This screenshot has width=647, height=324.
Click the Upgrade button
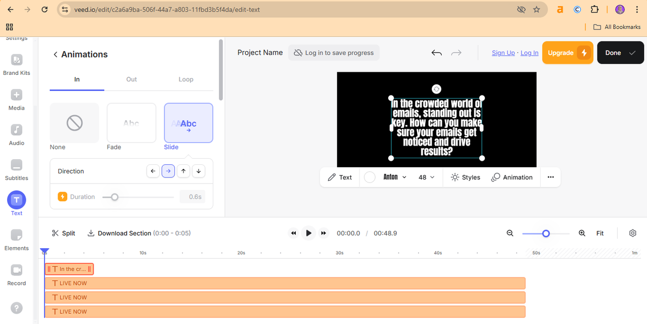[568, 53]
